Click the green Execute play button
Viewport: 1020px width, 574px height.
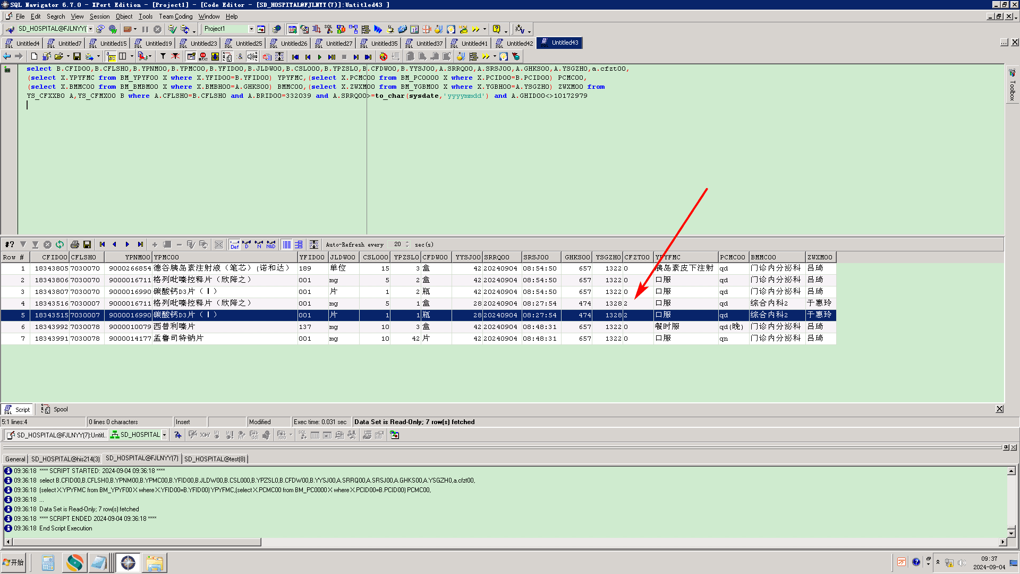319,57
